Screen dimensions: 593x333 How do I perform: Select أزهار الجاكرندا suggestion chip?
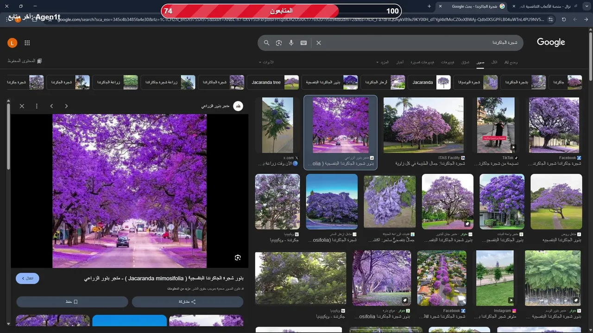pos(383,82)
